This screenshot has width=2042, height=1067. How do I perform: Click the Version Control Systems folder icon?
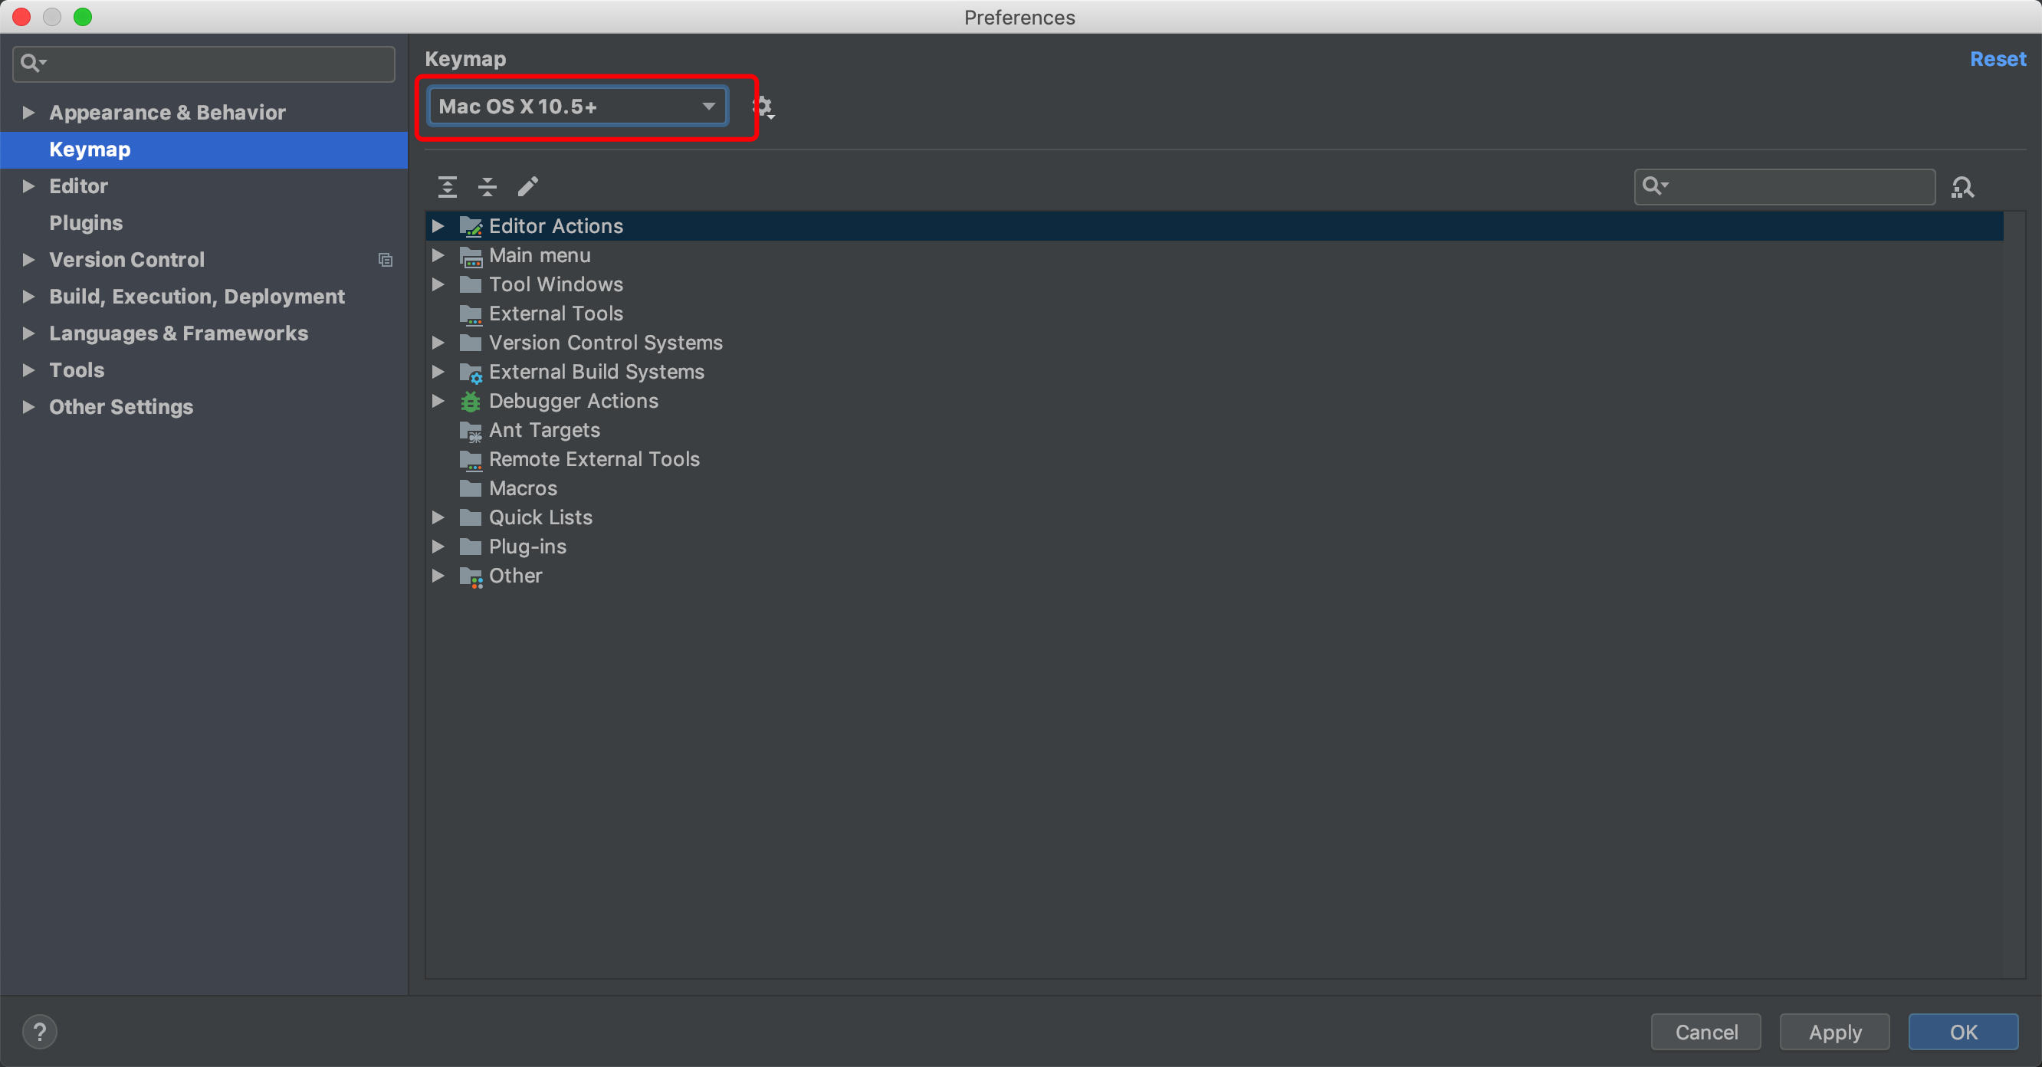coord(471,343)
